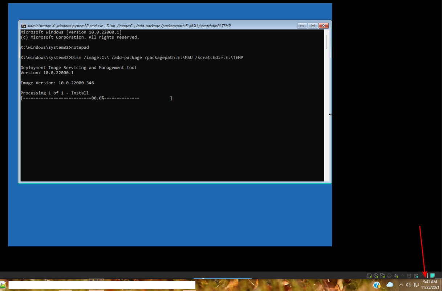
Task: Click the Administrator cmd.exe Dism title bar text
Action: click(x=129, y=26)
